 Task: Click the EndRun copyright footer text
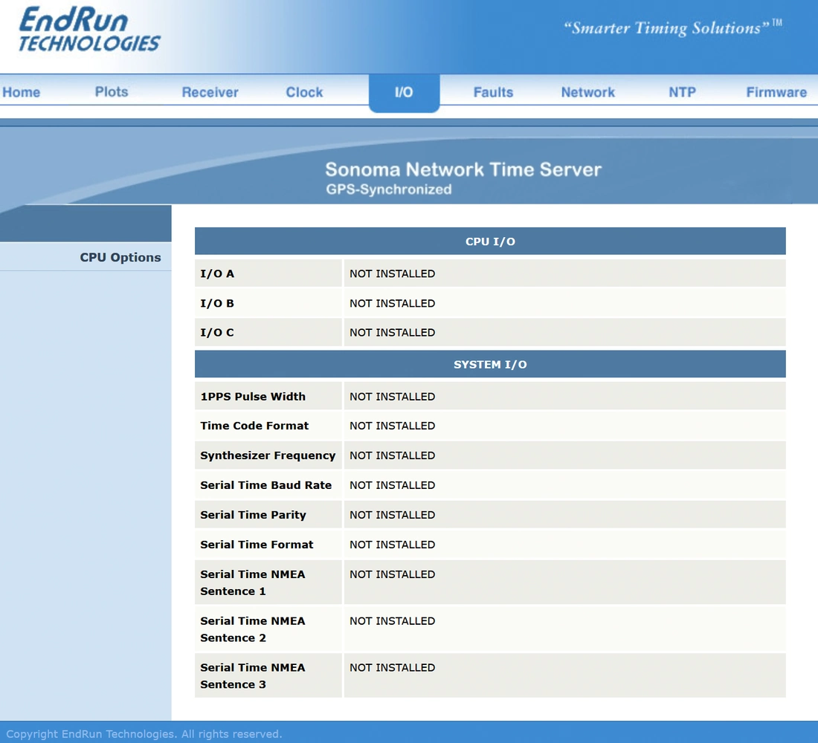tap(144, 733)
